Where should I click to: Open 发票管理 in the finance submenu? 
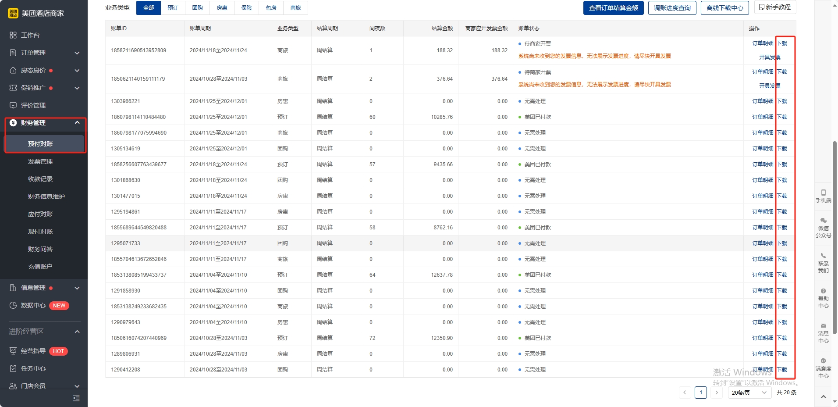click(x=40, y=161)
